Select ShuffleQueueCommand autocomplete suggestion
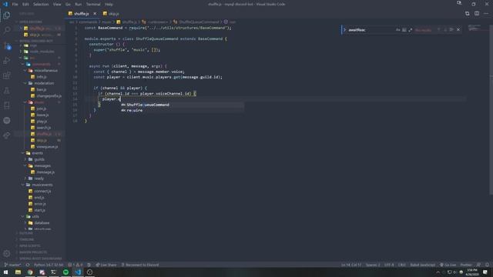Screen dimensions: 493x277 click(183, 105)
